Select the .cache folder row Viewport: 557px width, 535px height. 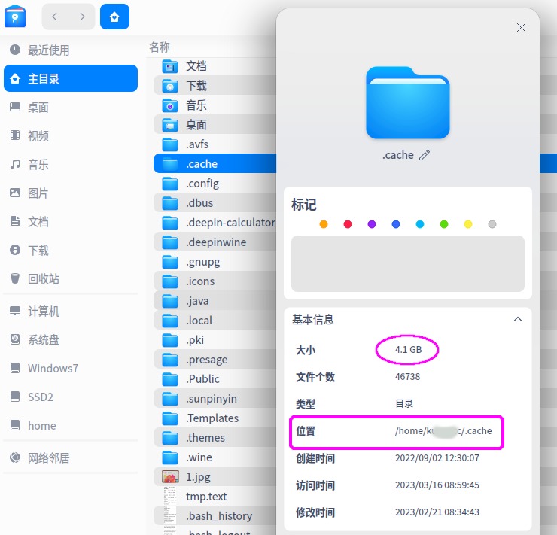click(x=215, y=163)
